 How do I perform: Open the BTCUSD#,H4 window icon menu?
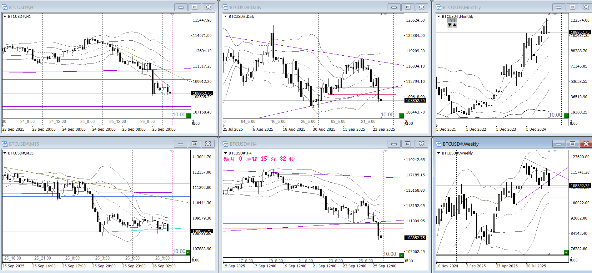(225, 144)
